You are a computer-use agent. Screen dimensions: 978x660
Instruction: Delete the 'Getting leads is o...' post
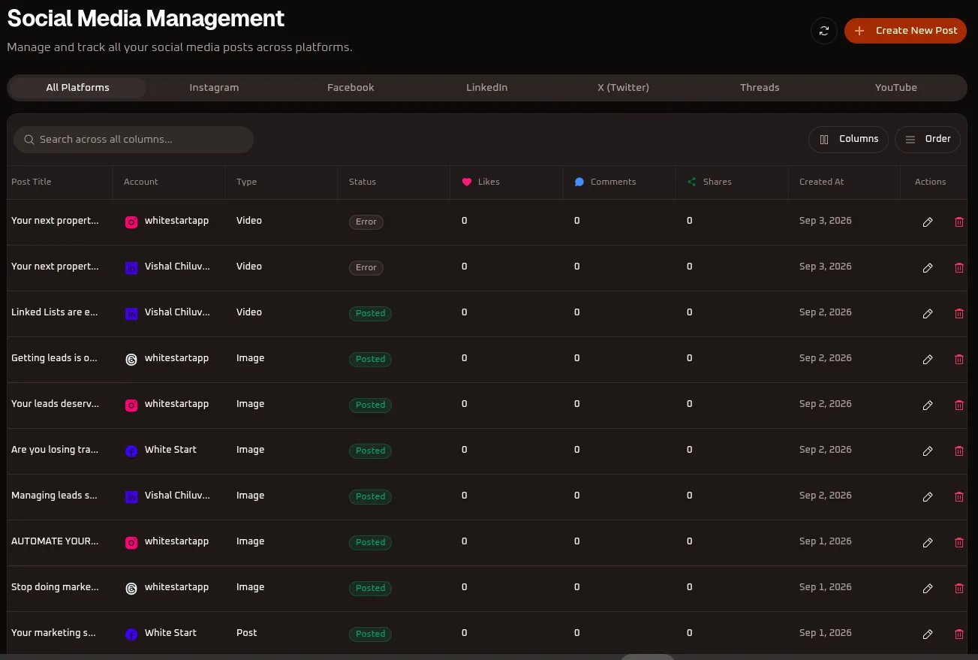pos(958,360)
